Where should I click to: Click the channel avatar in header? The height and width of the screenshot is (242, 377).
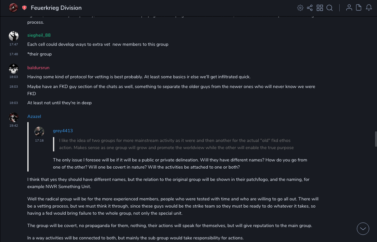point(13,8)
